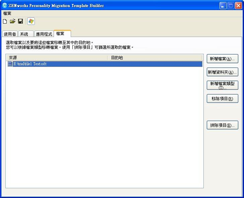Screen dimensions: 244x198
Task: Close the Template Builder window
Action: [238, 6]
